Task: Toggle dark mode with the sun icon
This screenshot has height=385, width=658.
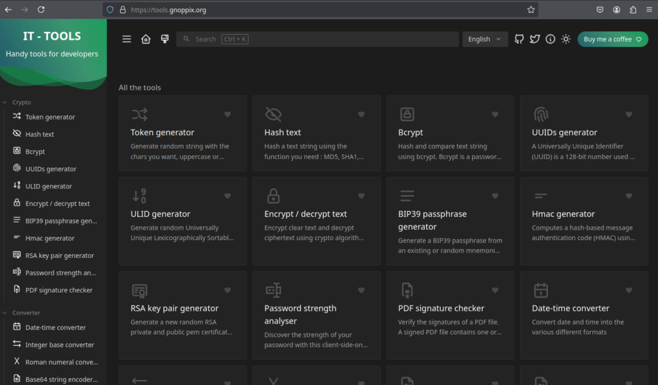Action: (565, 38)
